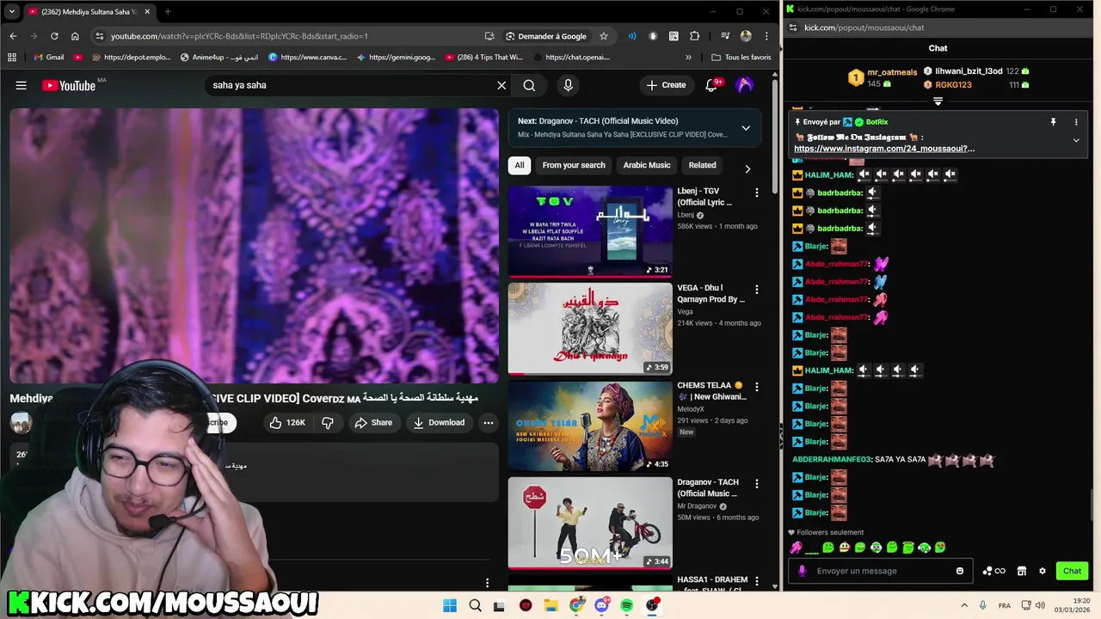The image size is (1101, 619).
Task: Open the YouTube Create button
Action: 666,85
